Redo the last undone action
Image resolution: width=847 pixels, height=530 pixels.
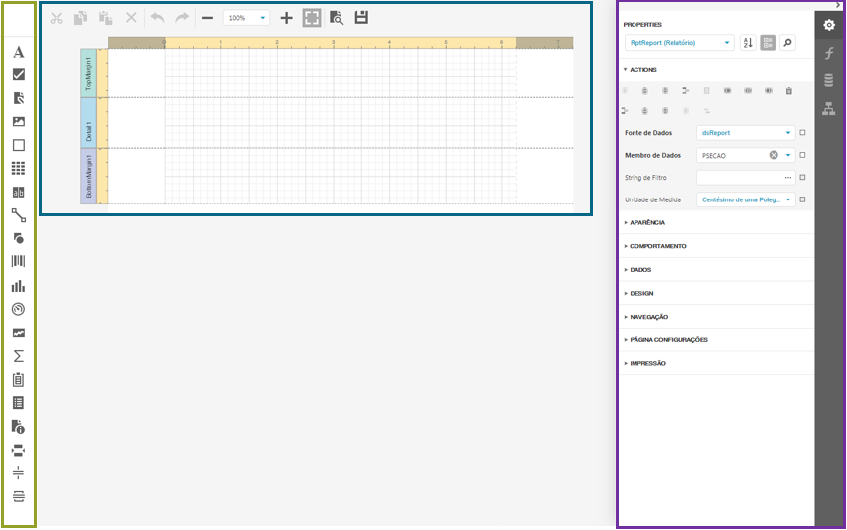pos(182,18)
